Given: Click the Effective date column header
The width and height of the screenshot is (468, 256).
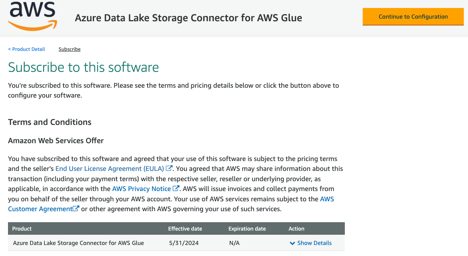Looking at the screenshot, I should [185, 229].
